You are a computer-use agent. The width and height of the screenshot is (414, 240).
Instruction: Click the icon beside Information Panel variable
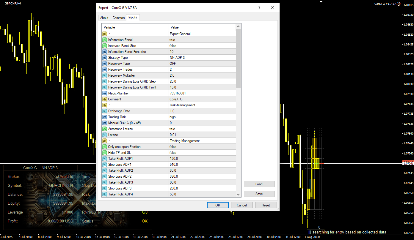point(105,40)
